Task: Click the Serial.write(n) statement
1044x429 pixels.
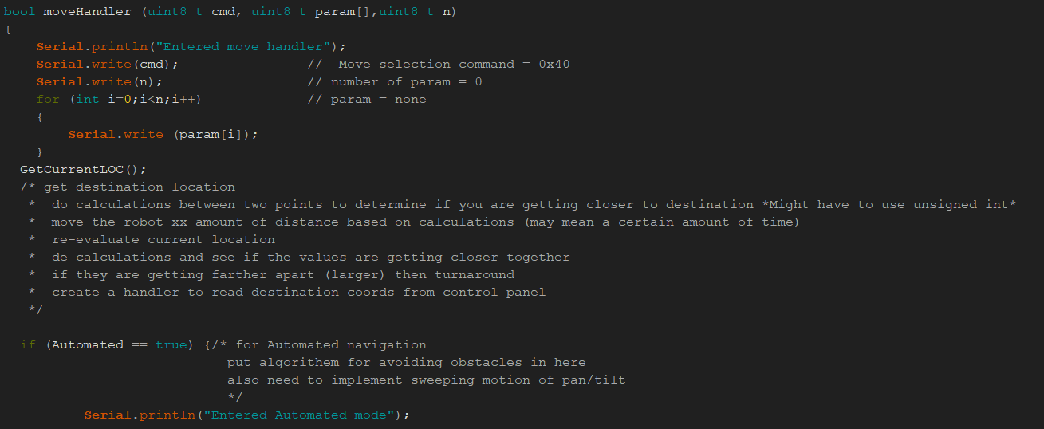Action: (100, 81)
